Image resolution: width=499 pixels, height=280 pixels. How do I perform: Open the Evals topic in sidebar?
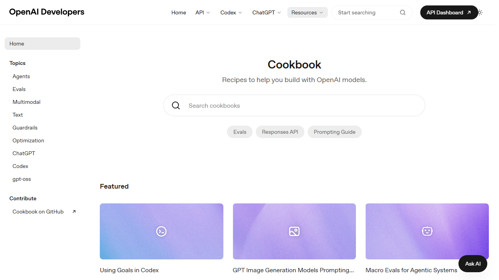(x=19, y=89)
